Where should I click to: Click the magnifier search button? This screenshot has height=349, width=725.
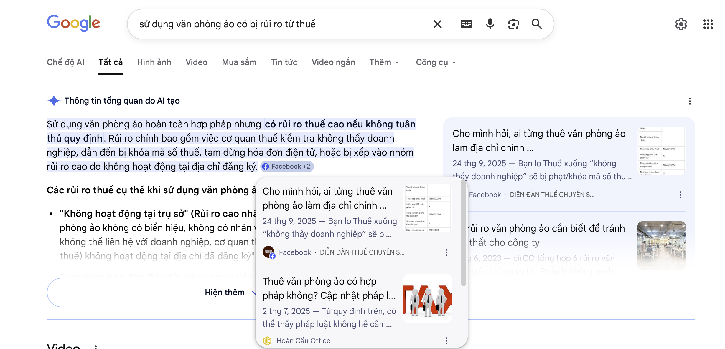coord(537,24)
